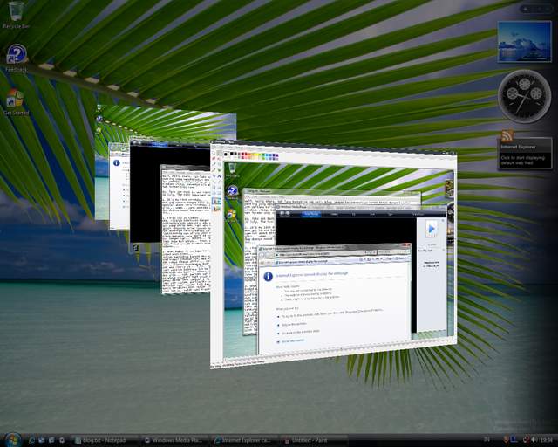Image resolution: width=558 pixels, height=447 pixels.
Task: Switch to Windows Media Player taskbar button
Action: click(x=174, y=441)
